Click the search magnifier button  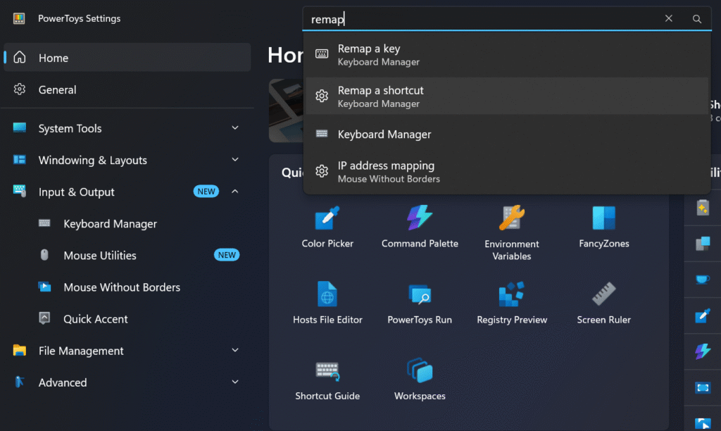[x=697, y=19]
